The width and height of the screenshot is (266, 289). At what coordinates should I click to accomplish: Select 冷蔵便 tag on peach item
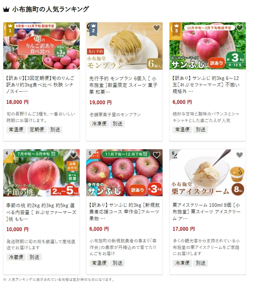(x=16, y=257)
